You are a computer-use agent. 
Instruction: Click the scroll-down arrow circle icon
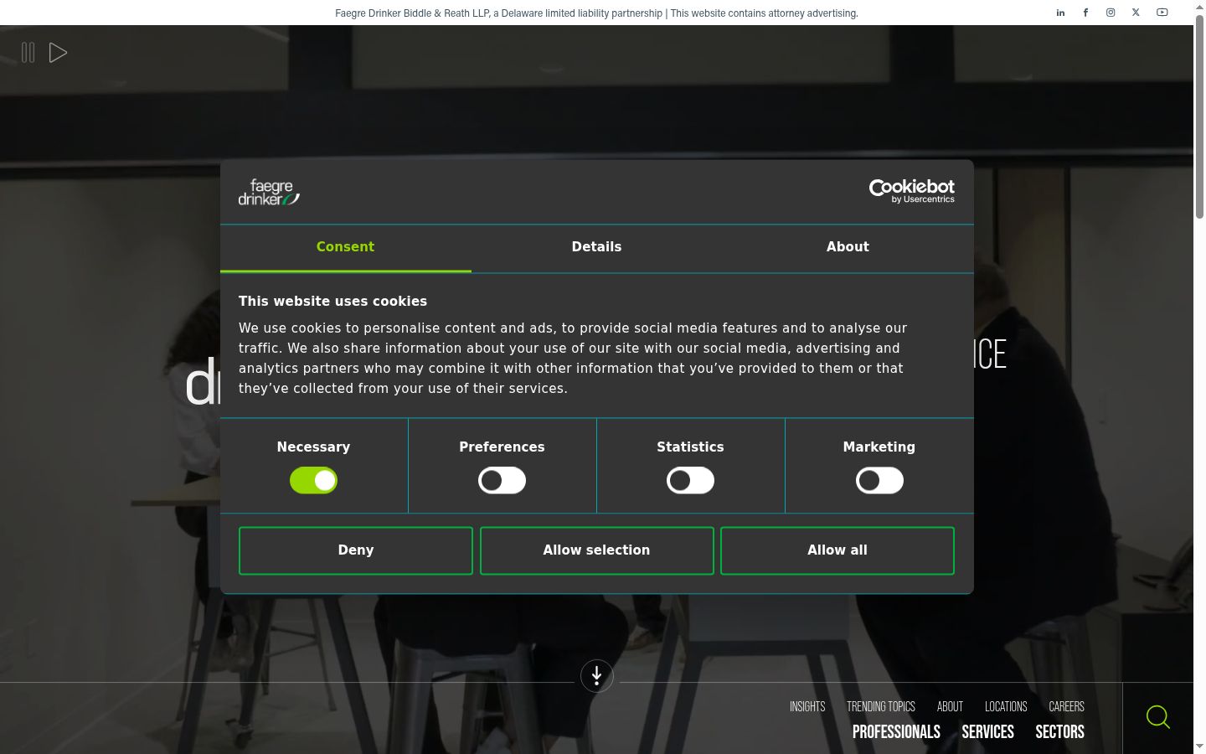coord(597,676)
